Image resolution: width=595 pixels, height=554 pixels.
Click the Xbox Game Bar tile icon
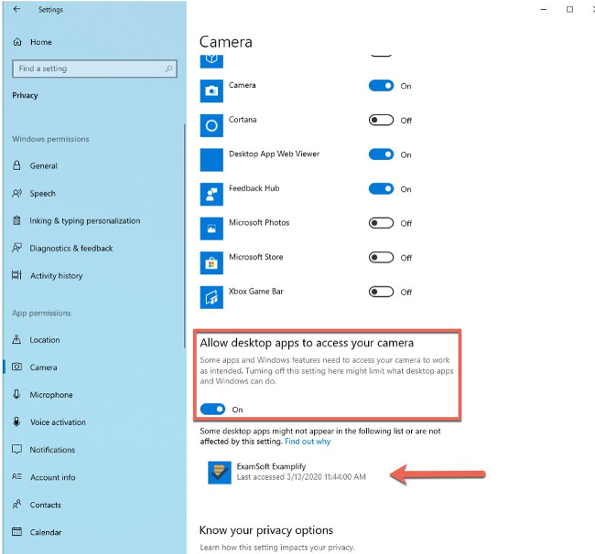point(211,297)
